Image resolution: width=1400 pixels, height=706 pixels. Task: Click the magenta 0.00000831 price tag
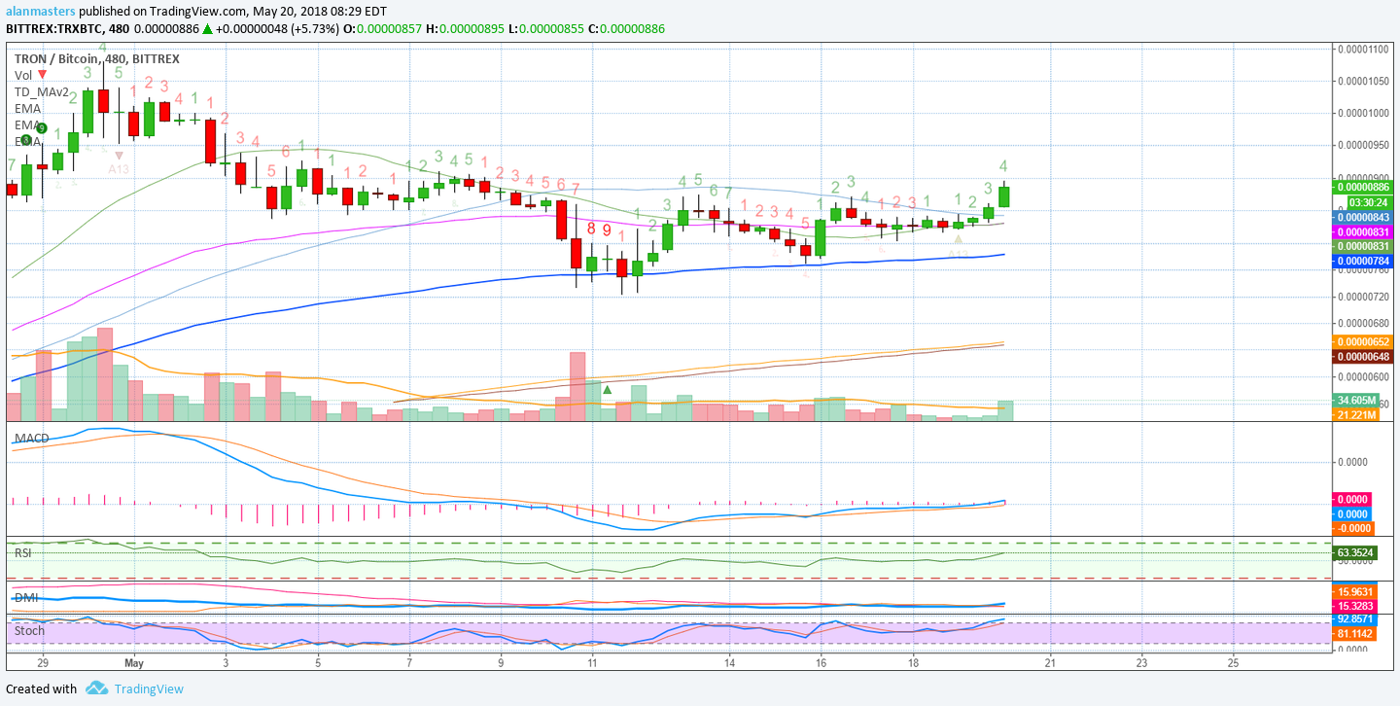pyautogui.click(x=1362, y=232)
